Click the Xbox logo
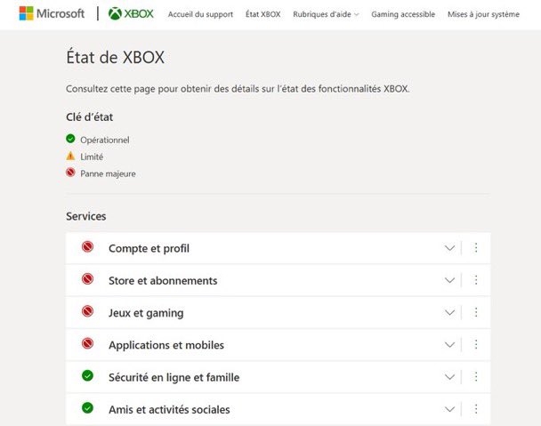 [x=131, y=14]
